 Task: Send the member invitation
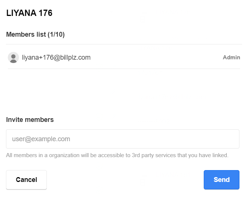pos(221,180)
